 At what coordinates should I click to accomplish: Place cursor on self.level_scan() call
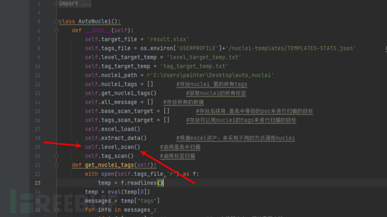[113, 147]
